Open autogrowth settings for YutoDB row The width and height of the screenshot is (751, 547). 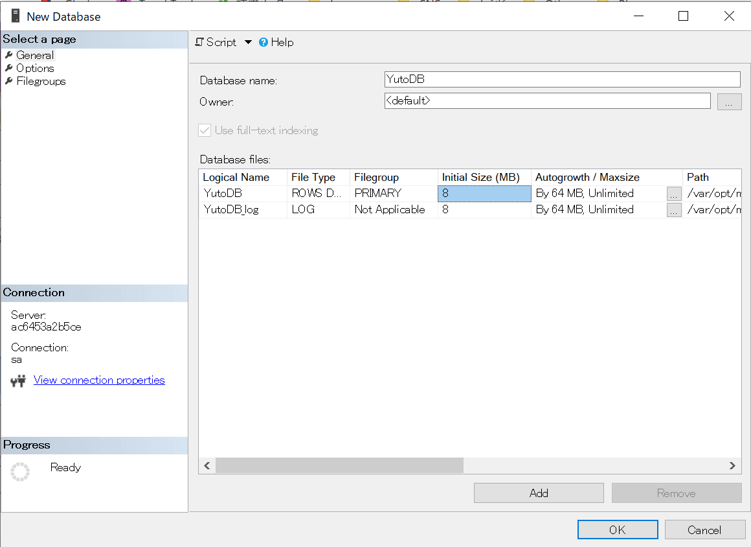673,193
